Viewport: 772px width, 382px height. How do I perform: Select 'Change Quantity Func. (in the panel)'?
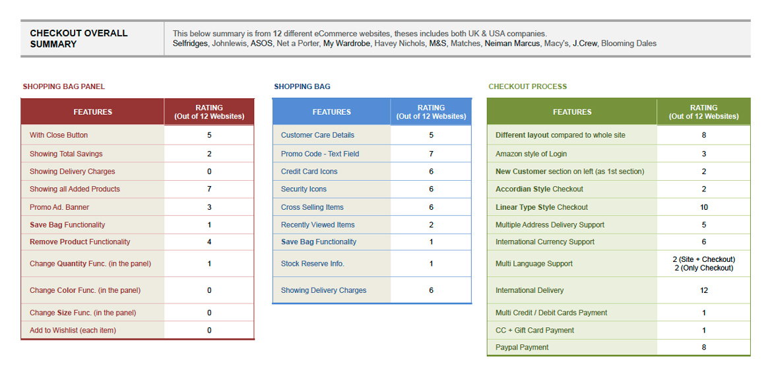pos(90,263)
